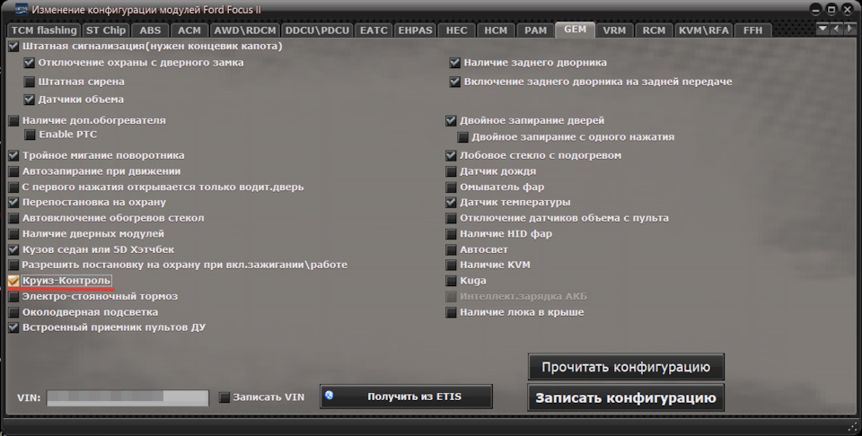The image size is (862, 436).
Task: Open the VRM tab
Action: click(x=614, y=31)
